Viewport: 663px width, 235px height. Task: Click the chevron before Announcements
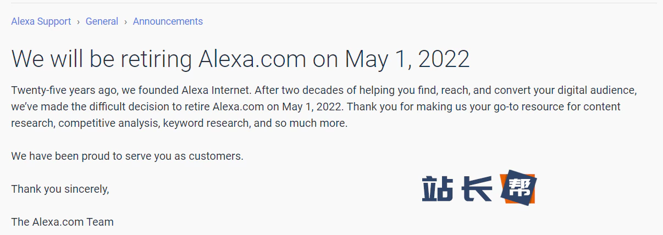[x=126, y=22]
